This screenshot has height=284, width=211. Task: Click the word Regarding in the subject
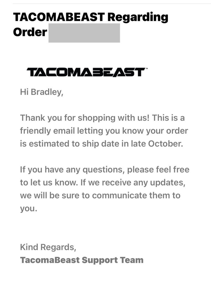pyautogui.click(x=138, y=17)
